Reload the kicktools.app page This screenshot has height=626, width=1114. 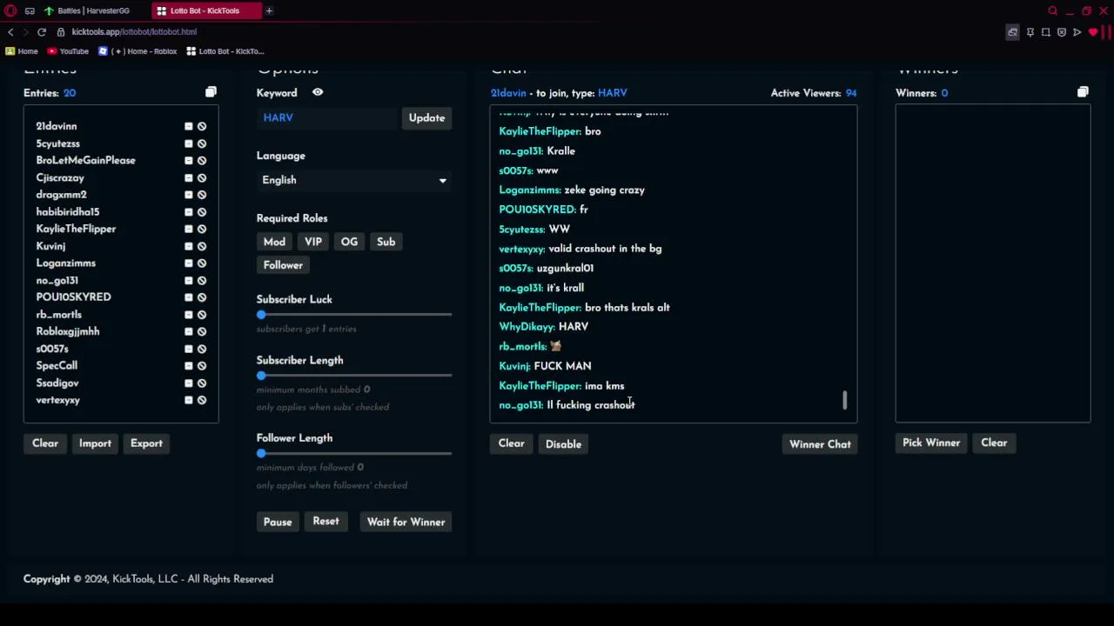41,32
